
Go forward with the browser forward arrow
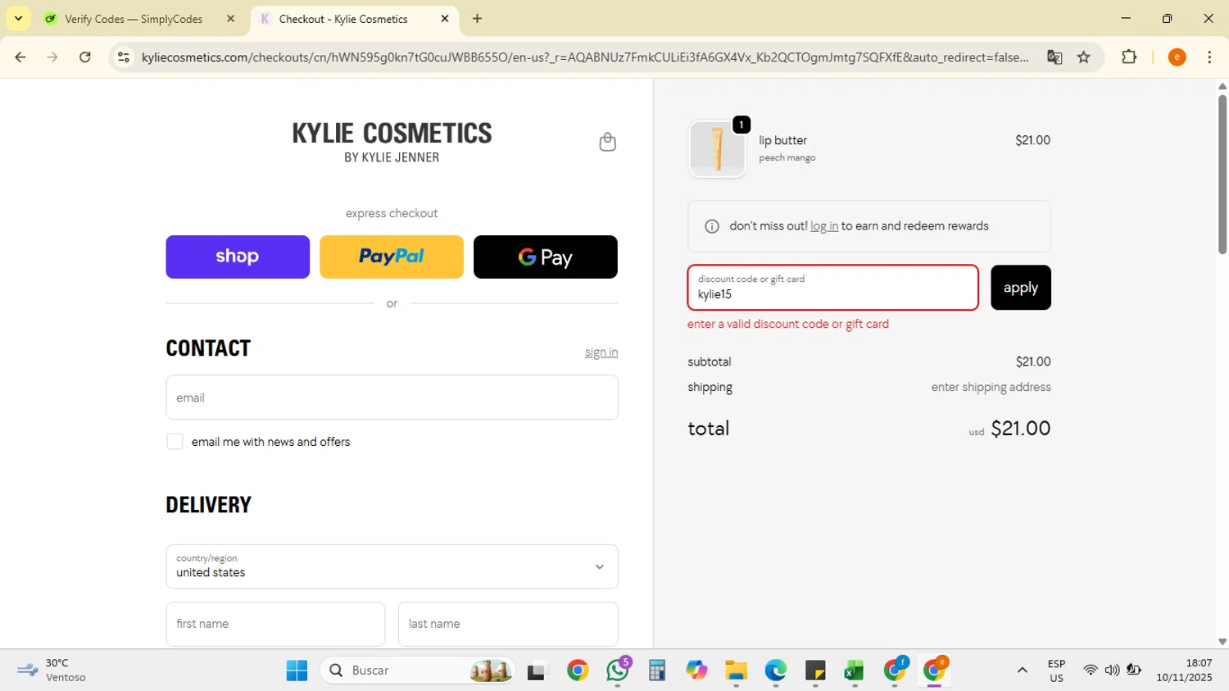pos(52,57)
